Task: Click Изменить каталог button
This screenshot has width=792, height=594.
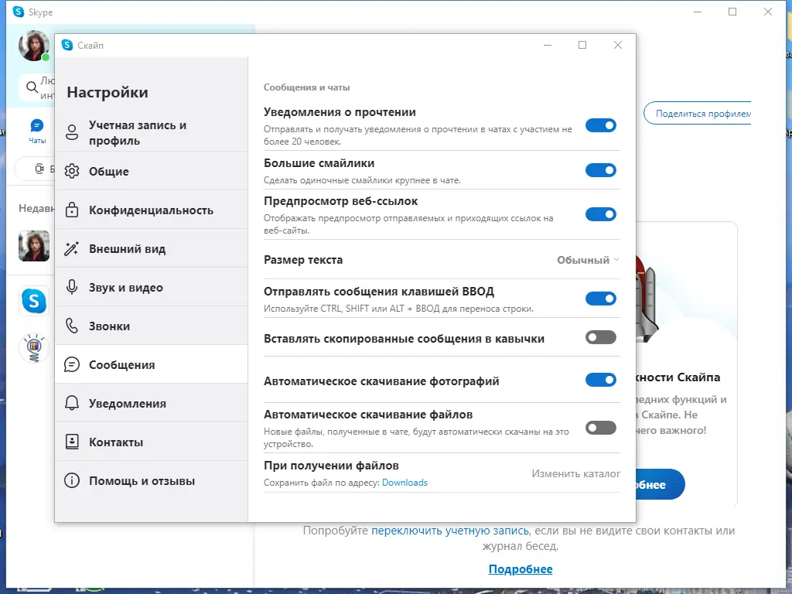Action: (x=575, y=474)
